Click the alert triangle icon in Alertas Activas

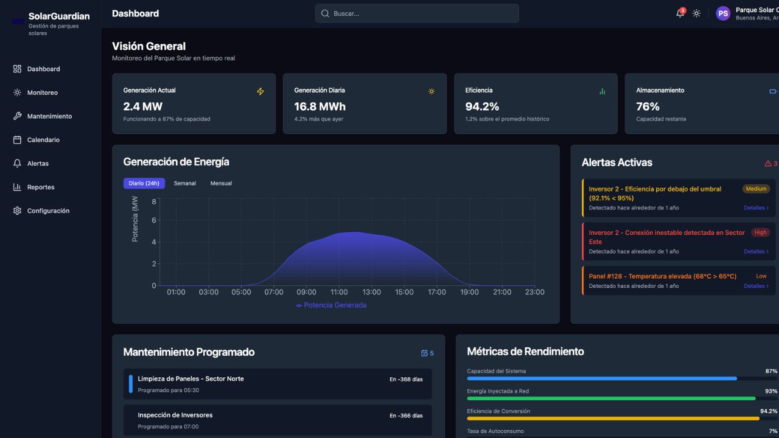[768, 163]
